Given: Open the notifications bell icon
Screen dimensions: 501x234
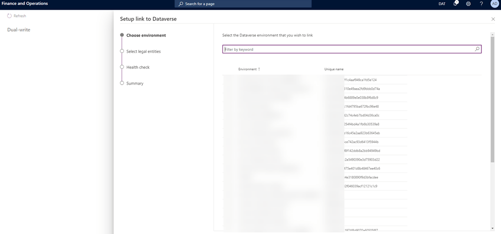Looking at the screenshot, I should [x=455, y=4].
